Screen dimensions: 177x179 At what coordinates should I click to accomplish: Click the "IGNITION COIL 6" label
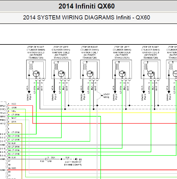pos(122,52)
